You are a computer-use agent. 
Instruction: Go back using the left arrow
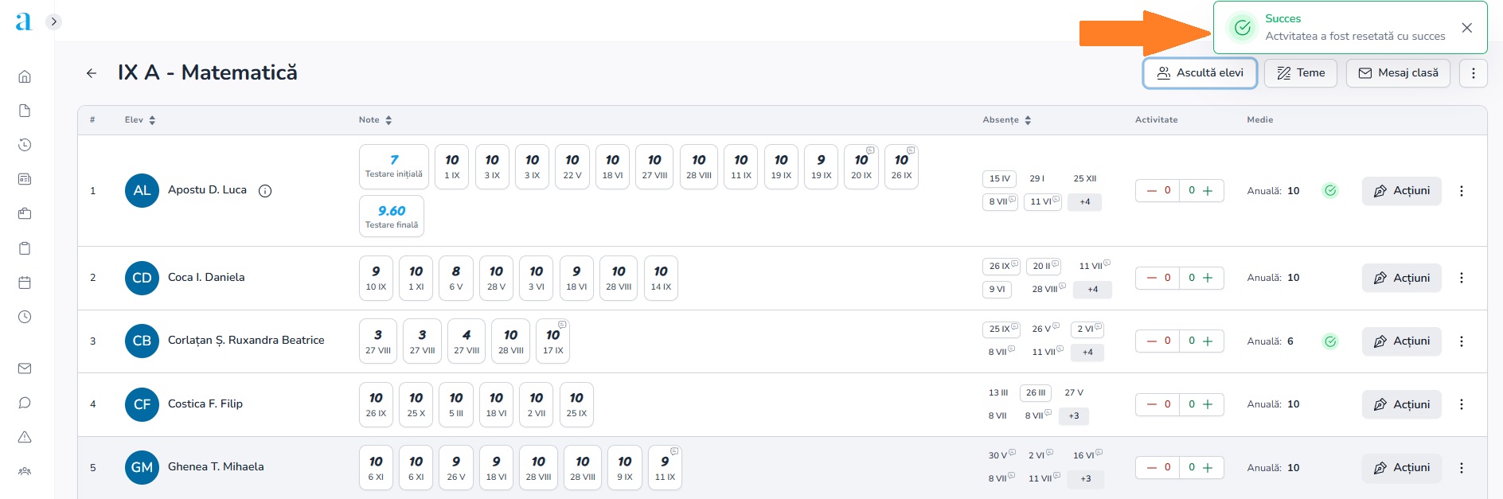coord(92,73)
